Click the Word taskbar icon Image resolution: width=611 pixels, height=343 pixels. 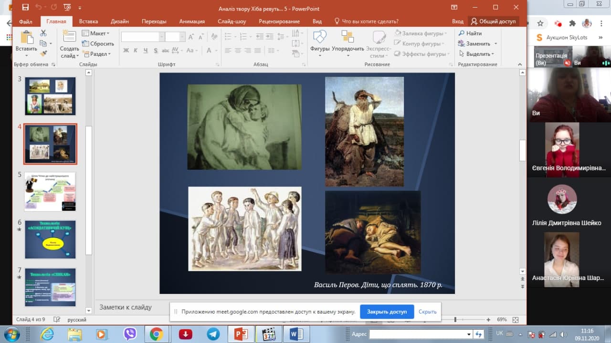pyautogui.click(x=296, y=334)
